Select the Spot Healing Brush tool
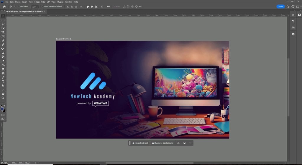 click(x=3, y=45)
